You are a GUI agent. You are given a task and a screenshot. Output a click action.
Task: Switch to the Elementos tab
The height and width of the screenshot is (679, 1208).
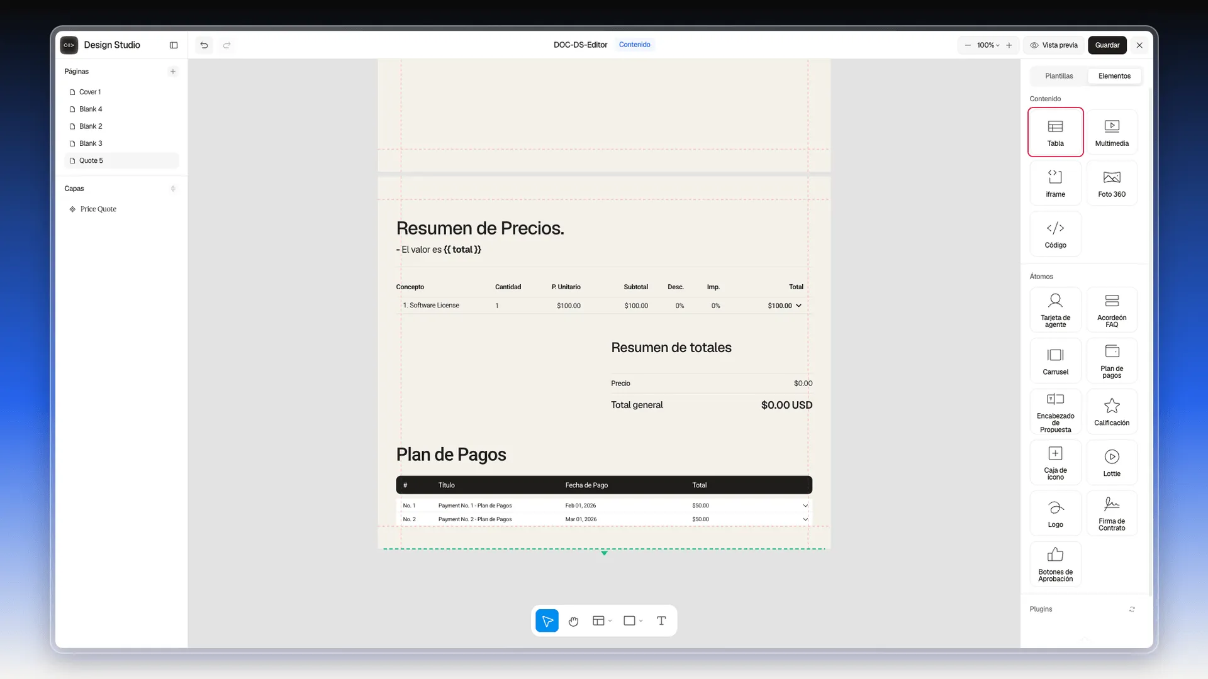(1114, 76)
